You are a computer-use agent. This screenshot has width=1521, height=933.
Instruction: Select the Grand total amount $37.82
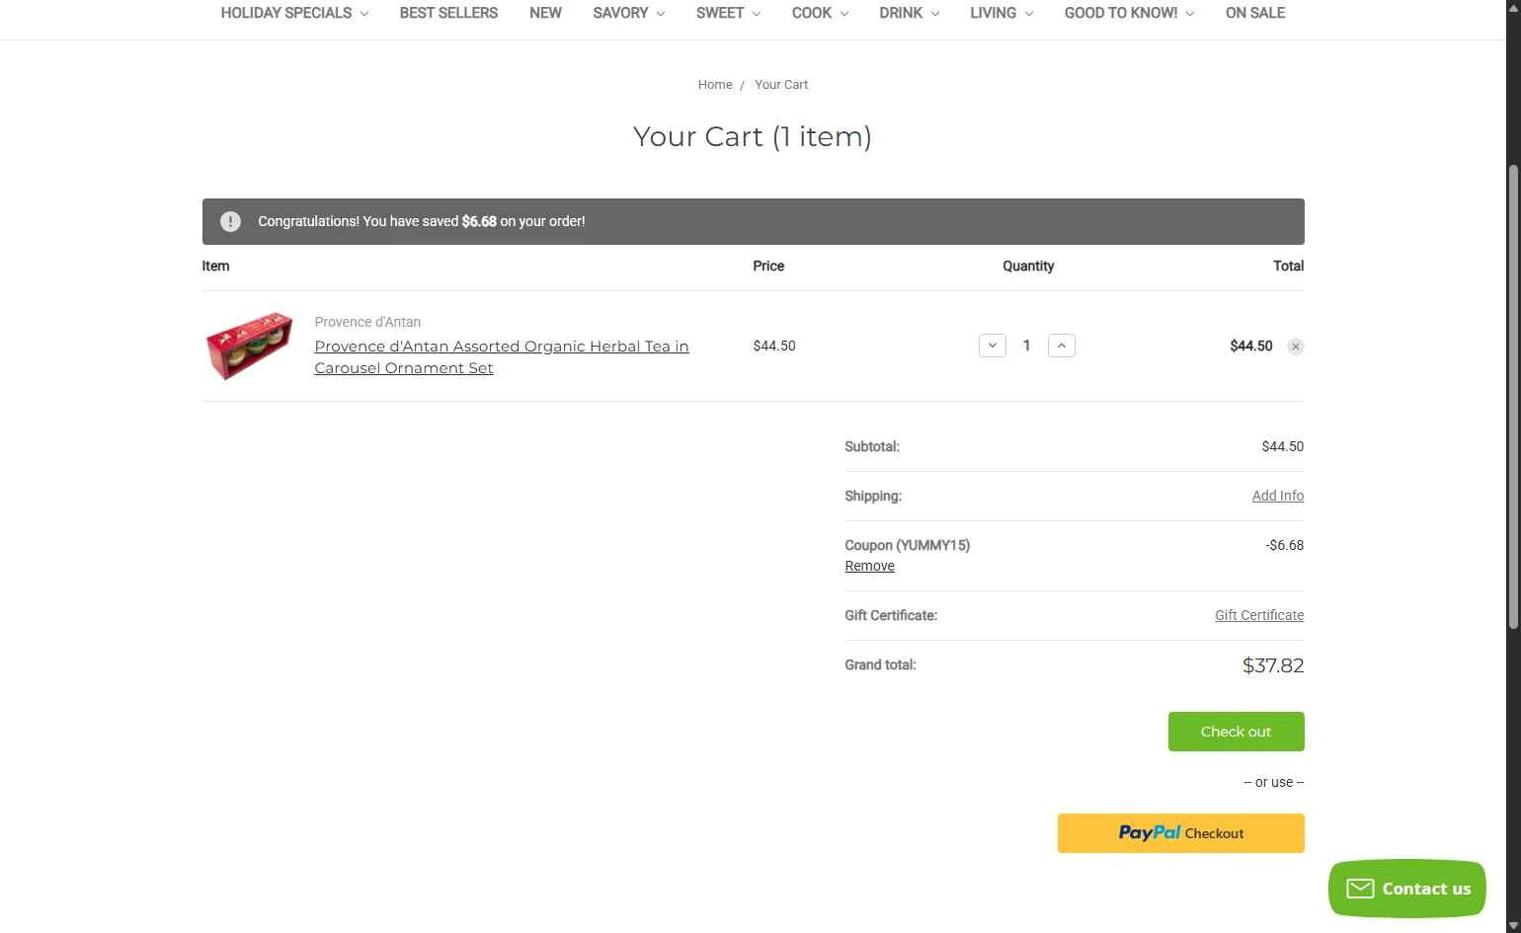[1273, 665]
